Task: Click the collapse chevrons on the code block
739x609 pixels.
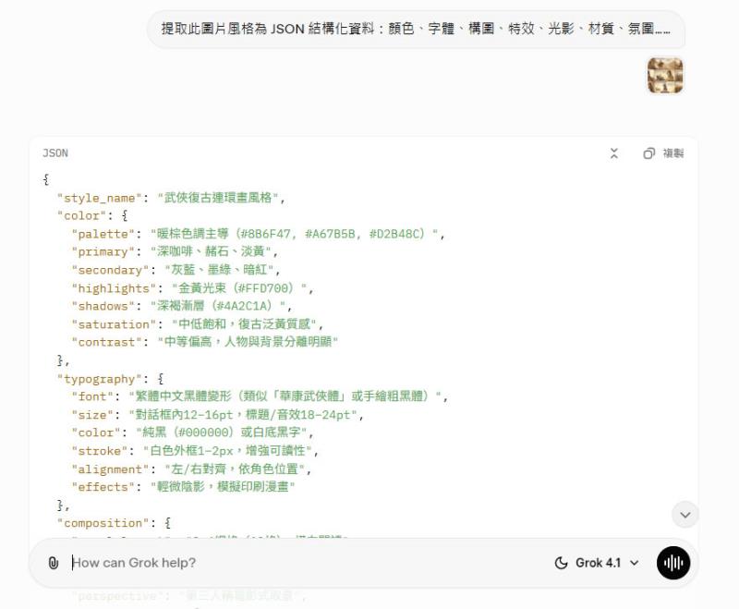Action: click(x=614, y=153)
